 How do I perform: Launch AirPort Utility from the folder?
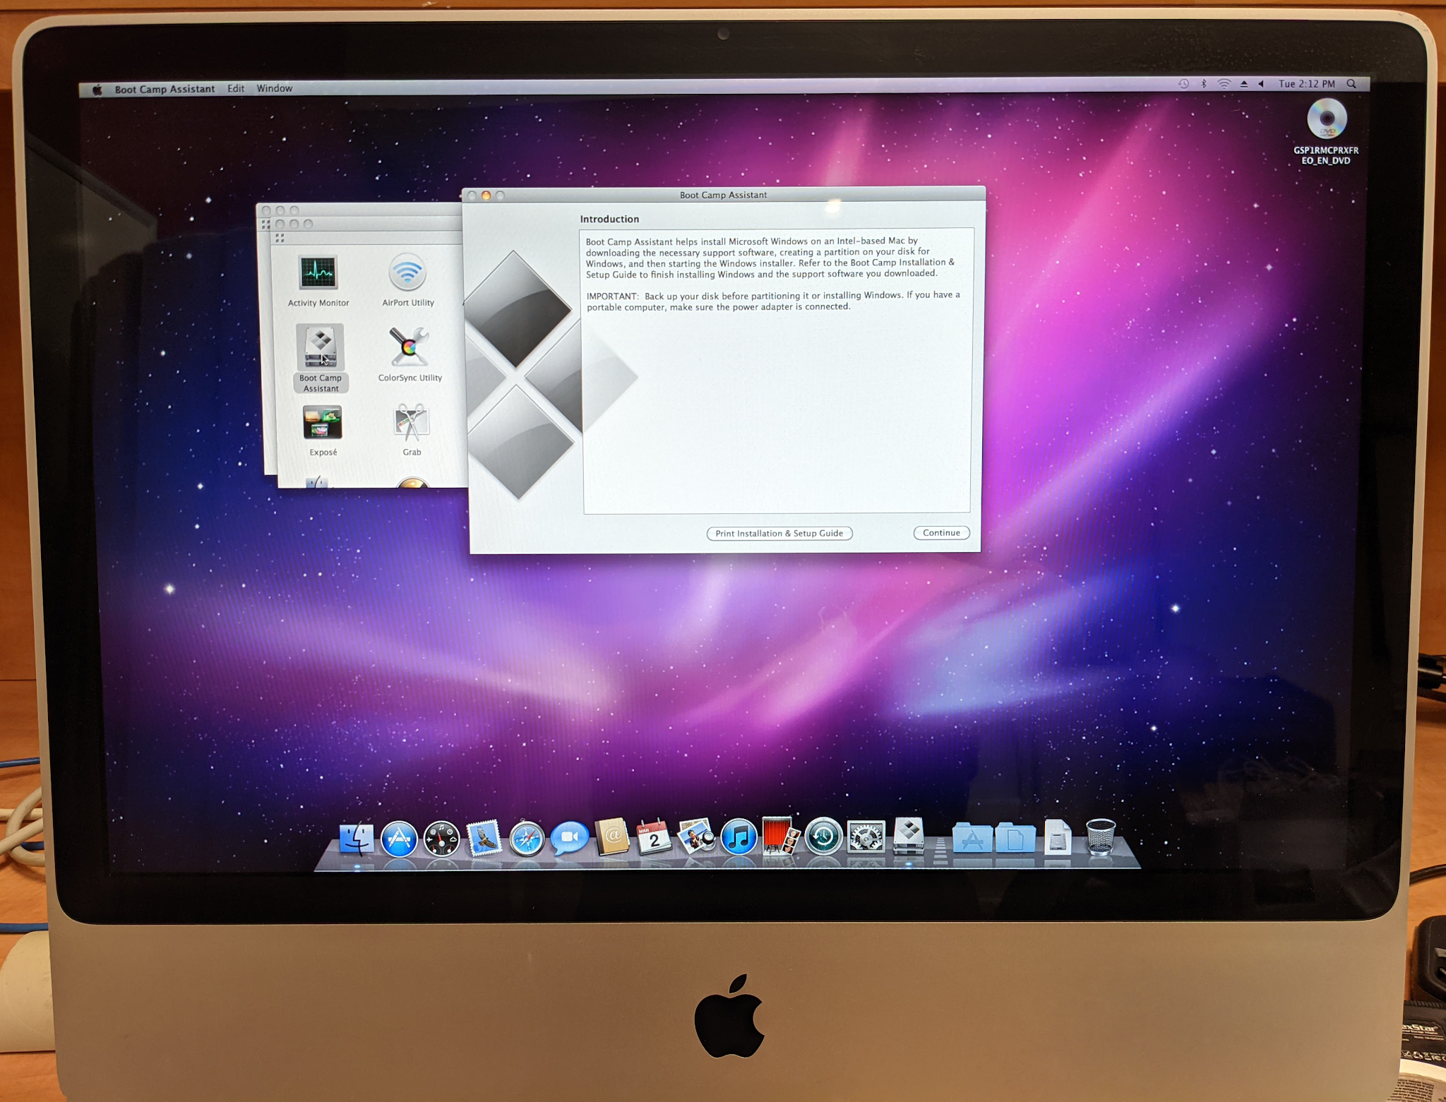click(x=407, y=273)
